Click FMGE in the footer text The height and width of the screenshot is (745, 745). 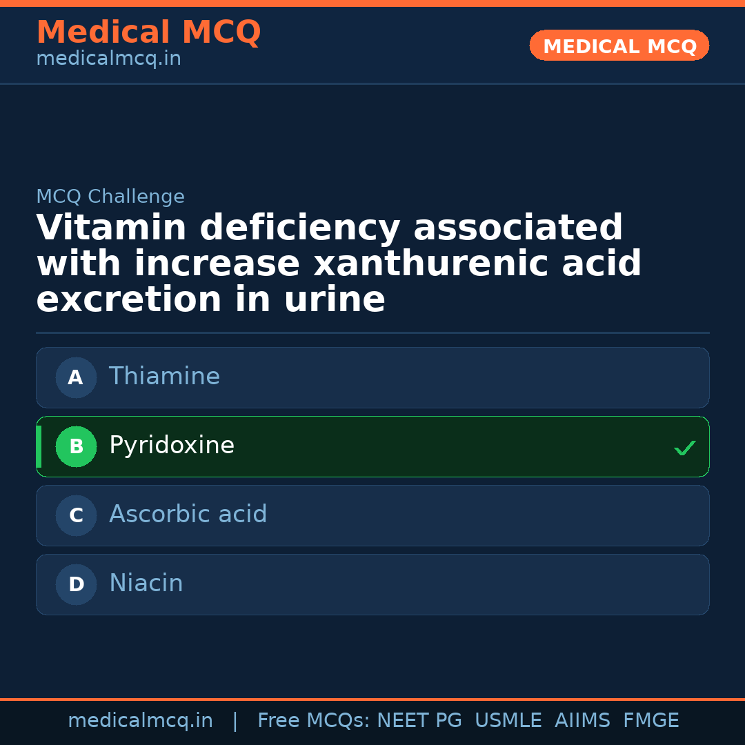650,721
